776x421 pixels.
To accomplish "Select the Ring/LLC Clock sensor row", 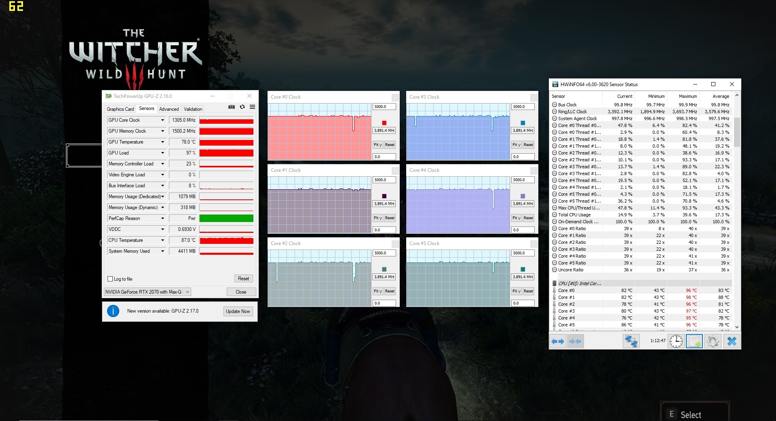I will pos(642,112).
